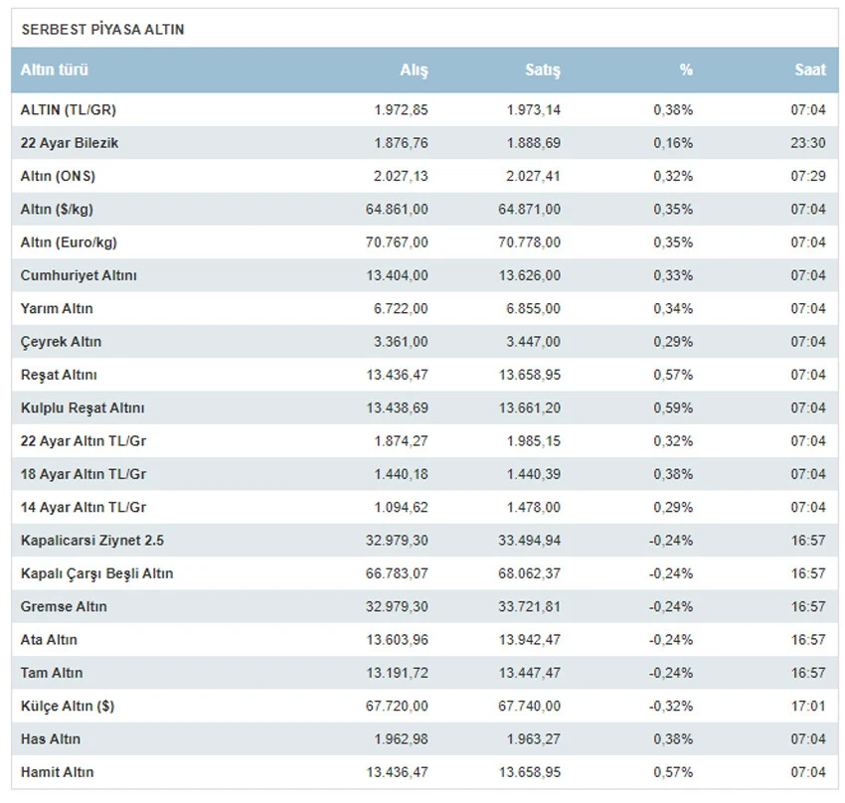Image resolution: width=845 pixels, height=803 pixels.
Task: Open the 'Külçe Altın ($)' entry
Action: pyautogui.click(x=67, y=706)
